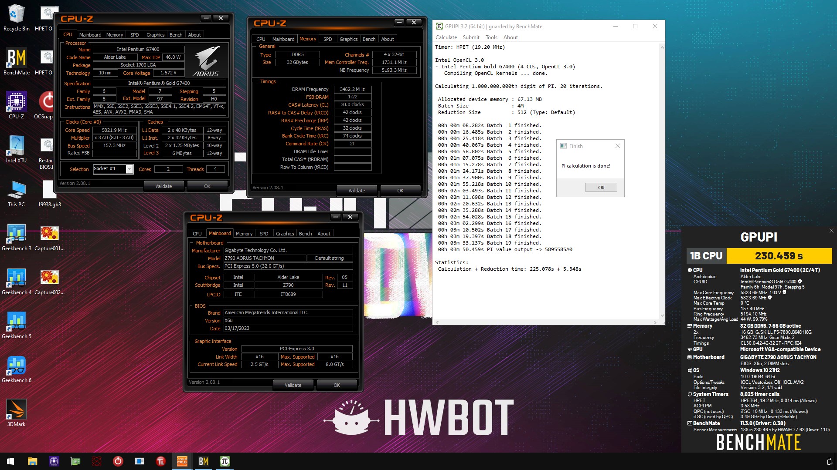The image size is (837, 470).
Task: Launch the Intel XTU desktop shortcut
Action: pyautogui.click(x=16, y=149)
